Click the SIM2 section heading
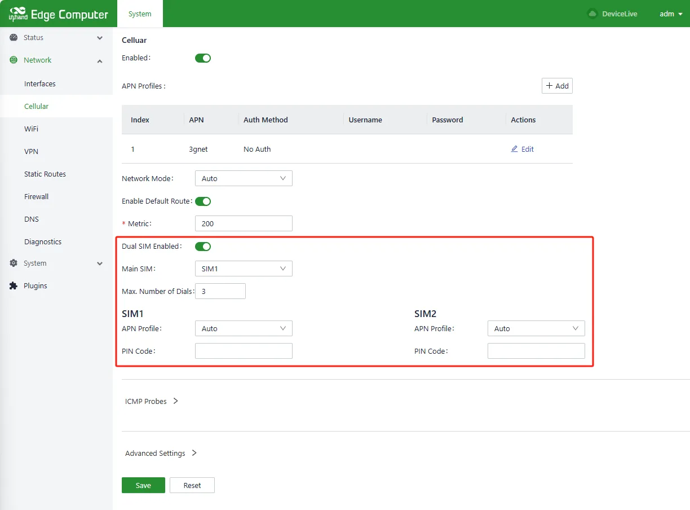Viewport: 690px width, 510px height. pos(426,314)
